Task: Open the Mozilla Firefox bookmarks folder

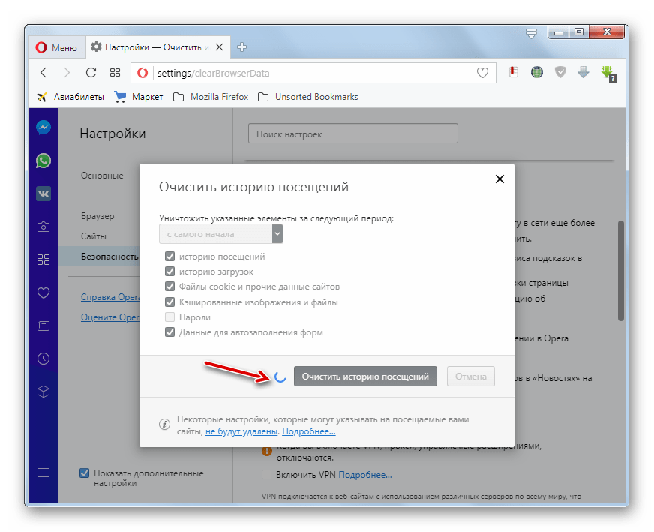Action: click(x=211, y=97)
